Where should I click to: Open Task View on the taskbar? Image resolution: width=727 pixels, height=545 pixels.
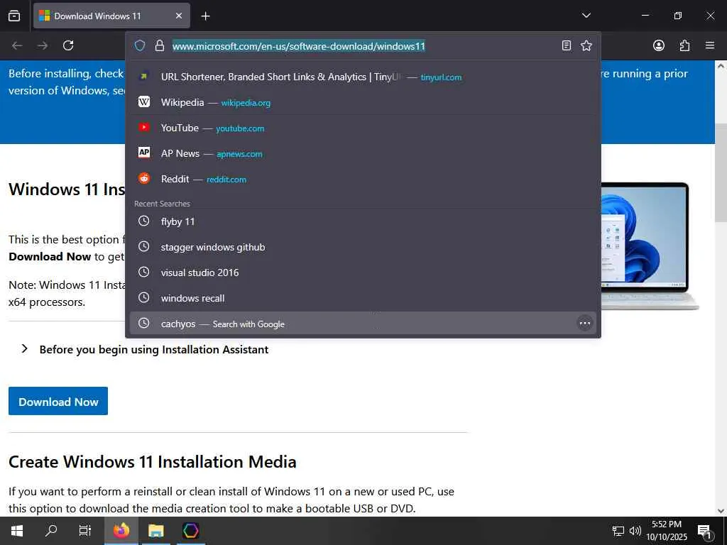click(85, 531)
